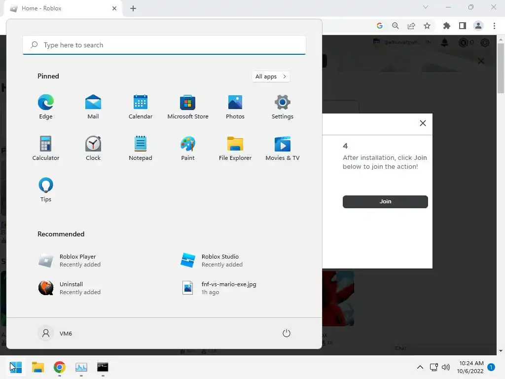Image resolution: width=505 pixels, height=379 pixels.
Task: Toggle the Chrome side panel
Action: coord(463,26)
